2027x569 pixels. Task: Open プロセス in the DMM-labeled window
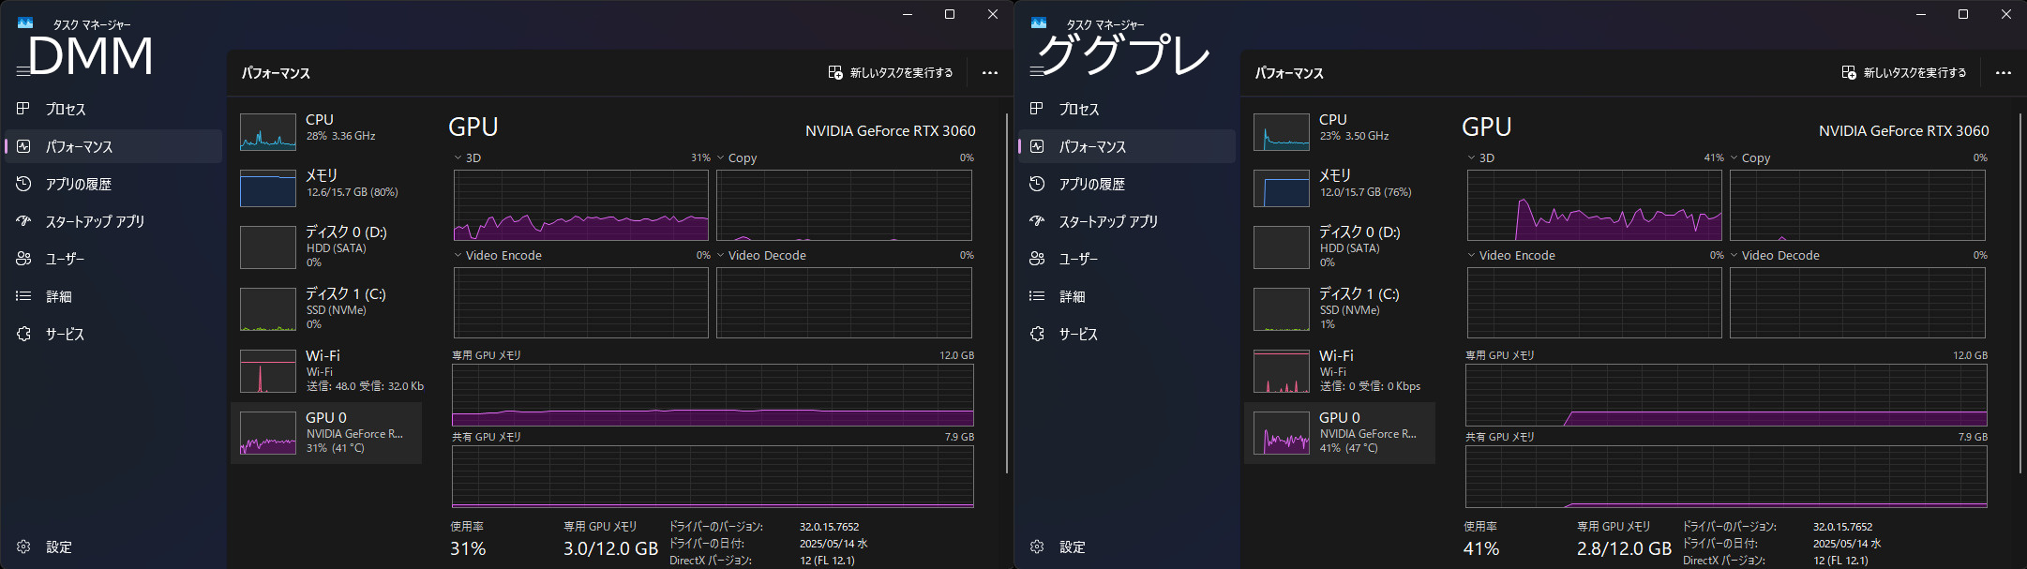coord(66,110)
